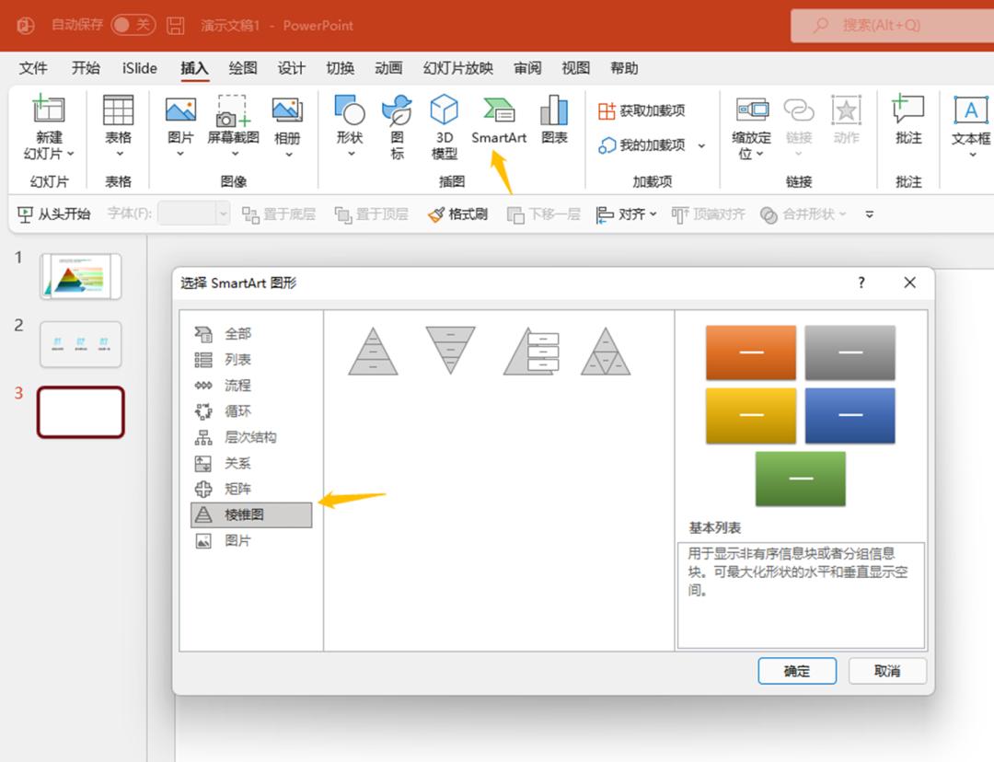The width and height of the screenshot is (994, 762).
Task: Select slide 1 thumbnail in panel
Action: [x=81, y=276]
